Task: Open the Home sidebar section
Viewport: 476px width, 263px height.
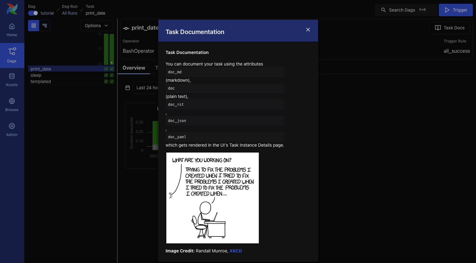Action: click(x=12, y=30)
